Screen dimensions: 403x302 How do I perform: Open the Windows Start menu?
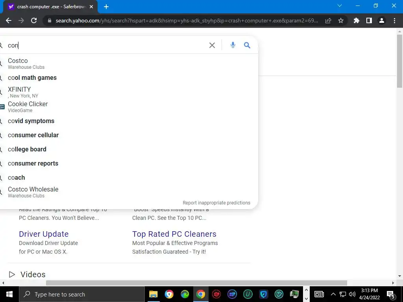[x=9, y=294]
